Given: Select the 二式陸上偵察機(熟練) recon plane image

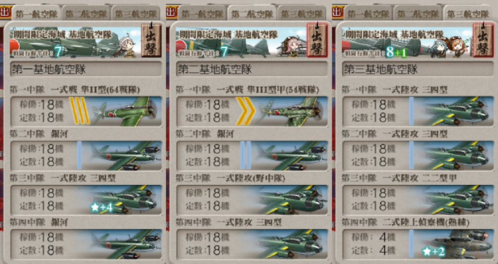Looking at the screenshot, I should pos(457,244).
